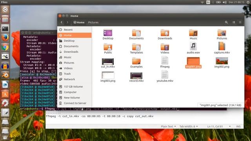Select the img002.png thumbnail

click(222, 61)
